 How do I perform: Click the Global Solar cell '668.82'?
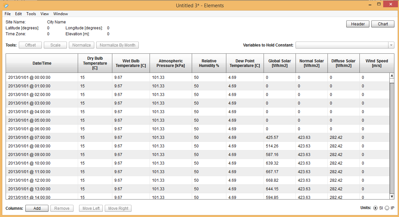point(280,180)
